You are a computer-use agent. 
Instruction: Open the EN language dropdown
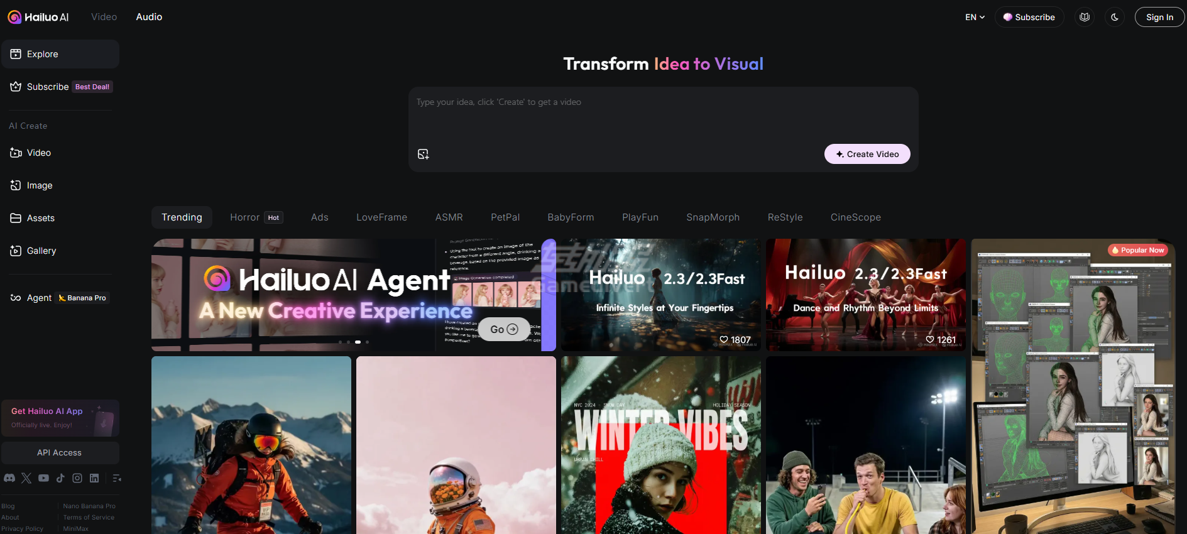(x=975, y=17)
